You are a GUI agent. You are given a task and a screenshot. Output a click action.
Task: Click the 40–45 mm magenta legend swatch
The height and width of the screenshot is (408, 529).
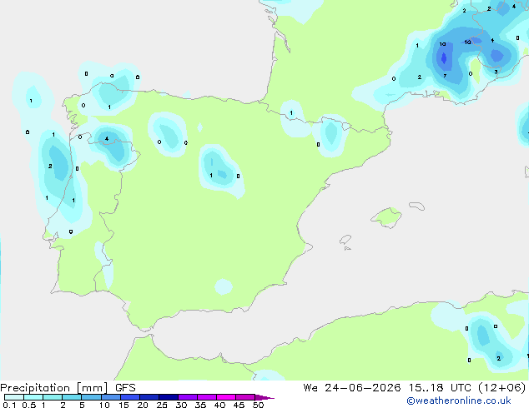pos(226,397)
